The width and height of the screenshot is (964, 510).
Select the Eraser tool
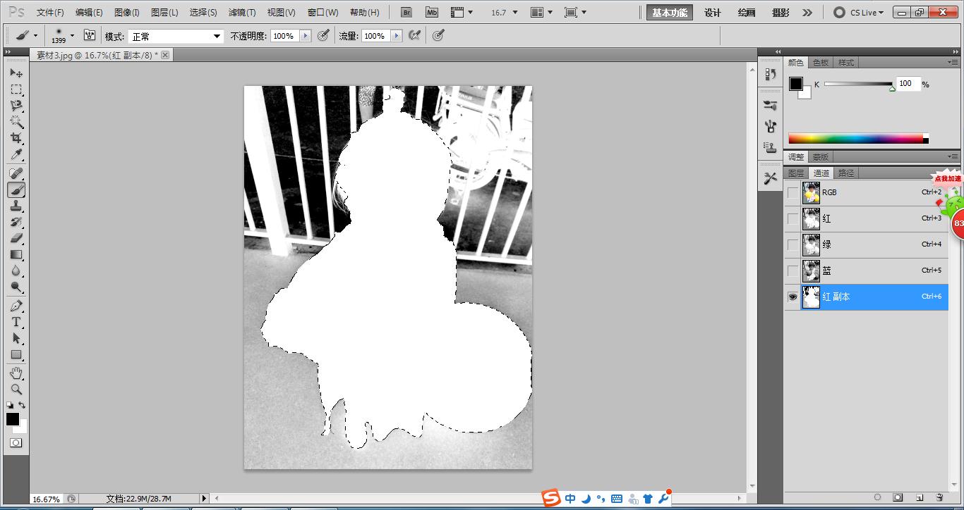click(16, 239)
